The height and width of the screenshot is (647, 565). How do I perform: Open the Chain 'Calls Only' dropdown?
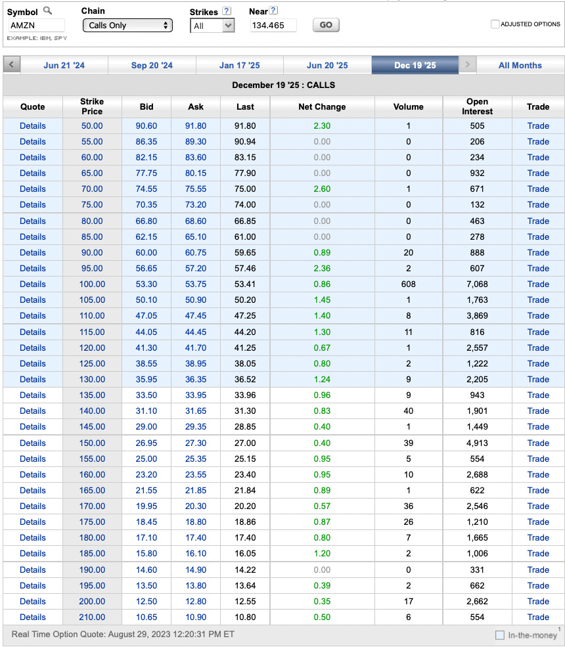(127, 25)
